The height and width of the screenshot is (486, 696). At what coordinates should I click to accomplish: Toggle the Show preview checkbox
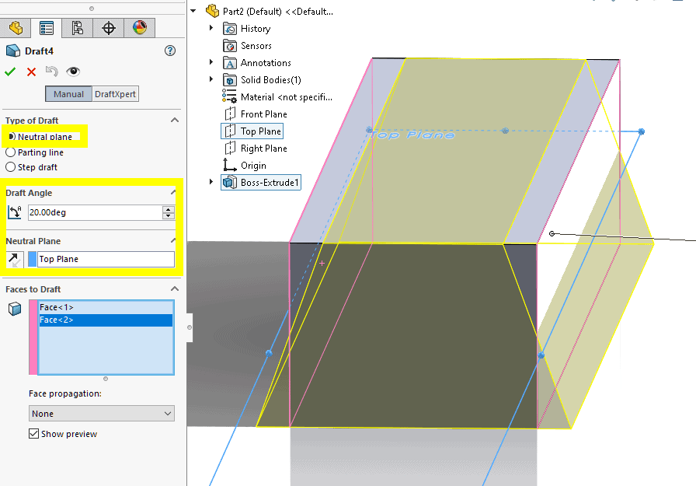click(33, 434)
